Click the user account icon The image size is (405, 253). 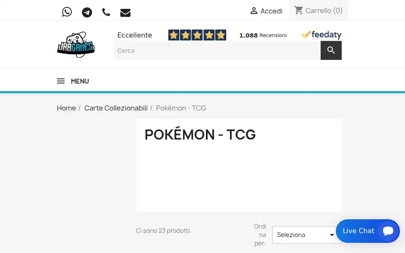click(254, 11)
